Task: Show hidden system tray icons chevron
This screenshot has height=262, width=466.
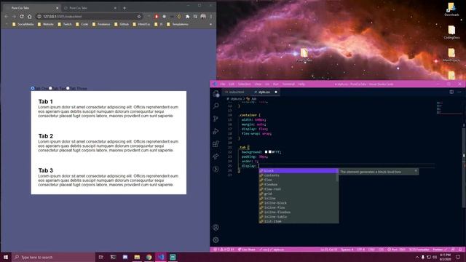Action: [417, 257]
